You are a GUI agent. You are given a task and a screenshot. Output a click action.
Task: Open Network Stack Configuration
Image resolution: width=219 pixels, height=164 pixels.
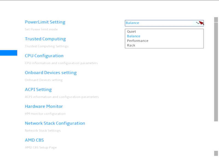[x=55, y=123]
